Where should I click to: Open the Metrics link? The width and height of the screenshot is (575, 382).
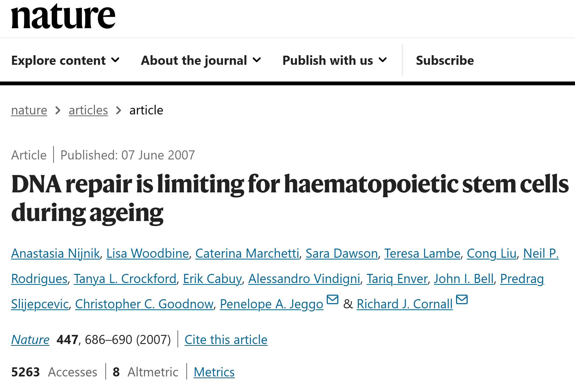(x=214, y=372)
